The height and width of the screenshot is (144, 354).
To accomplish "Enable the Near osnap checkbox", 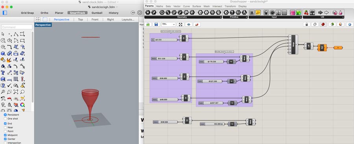I will coord(5,128).
